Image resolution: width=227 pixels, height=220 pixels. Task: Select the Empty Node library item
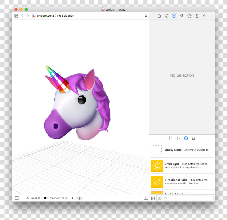[x=182, y=150]
